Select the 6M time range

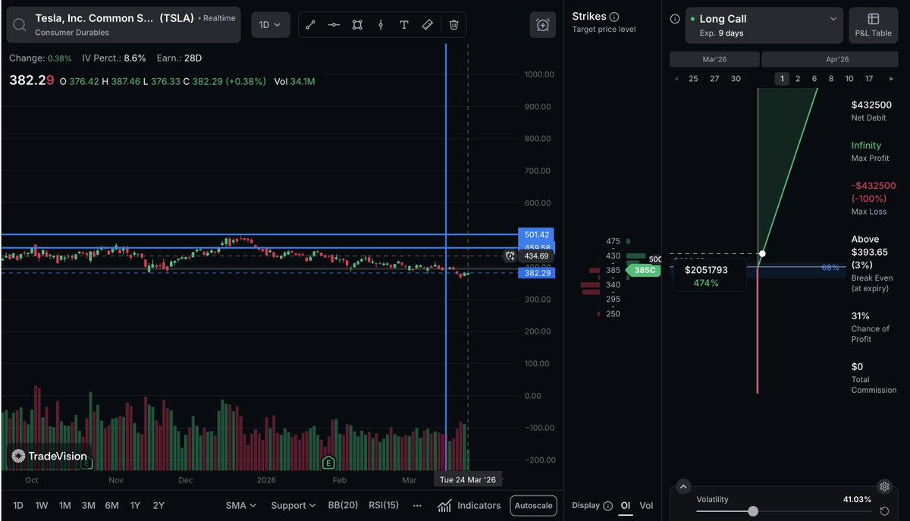[112, 506]
